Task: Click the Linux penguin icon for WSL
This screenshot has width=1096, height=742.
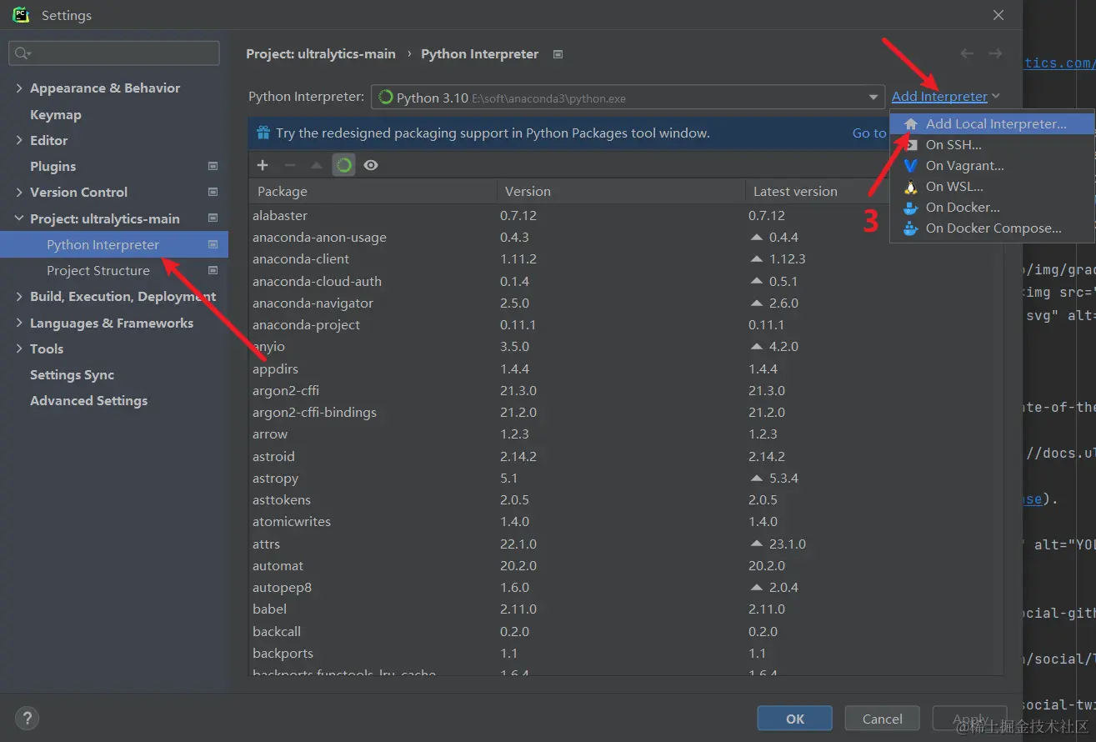Action: pyautogui.click(x=911, y=186)
